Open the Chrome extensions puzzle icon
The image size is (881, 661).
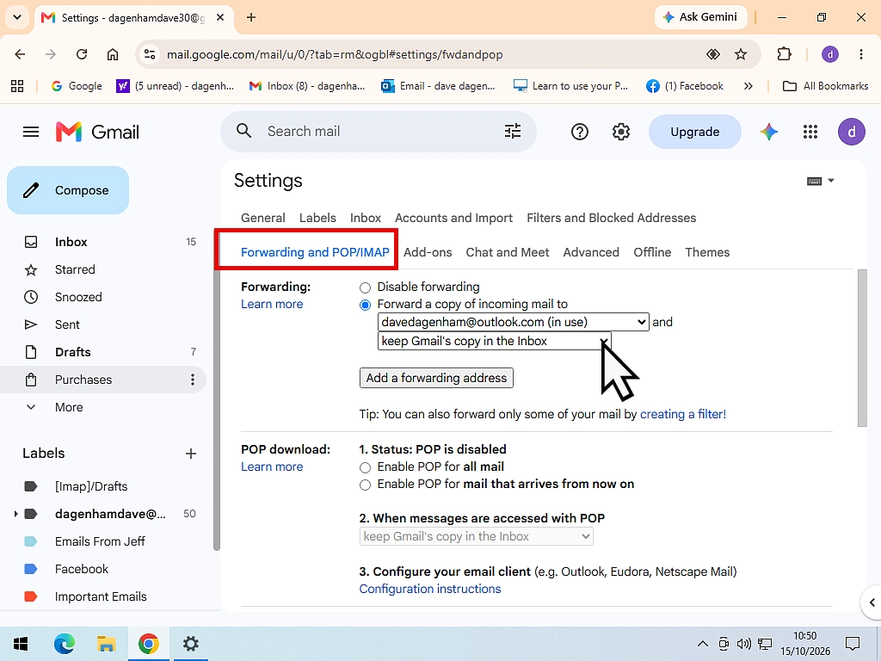784,54
